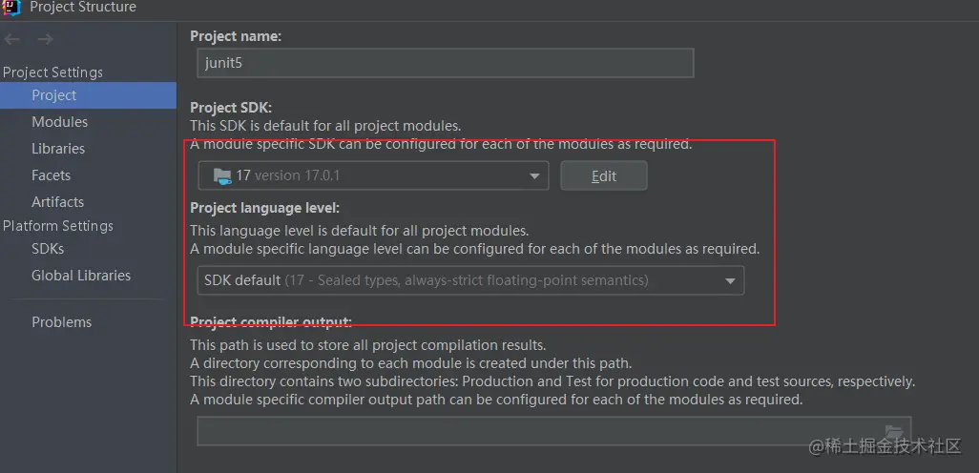Click the IntelliJ IDEA logo in title bar
Viewport: 979px width, 473px height.
coord(12,7)
